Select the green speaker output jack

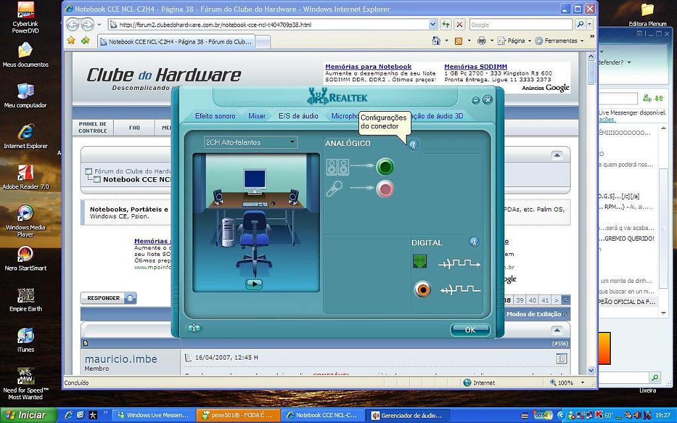tap(385, 167)
